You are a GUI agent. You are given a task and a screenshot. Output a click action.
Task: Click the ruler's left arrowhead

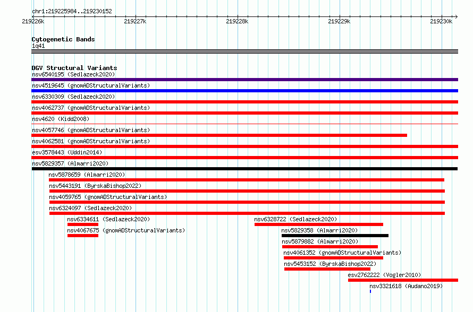point(33,16)
